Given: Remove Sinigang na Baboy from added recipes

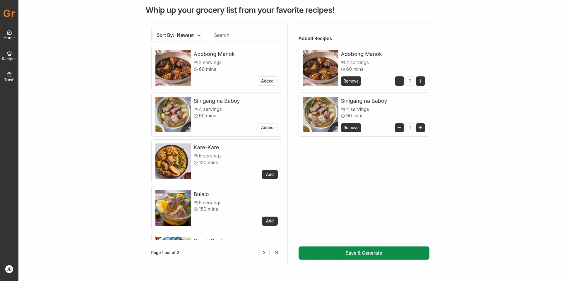Looking at the screenshot, I should coord(351,128).
